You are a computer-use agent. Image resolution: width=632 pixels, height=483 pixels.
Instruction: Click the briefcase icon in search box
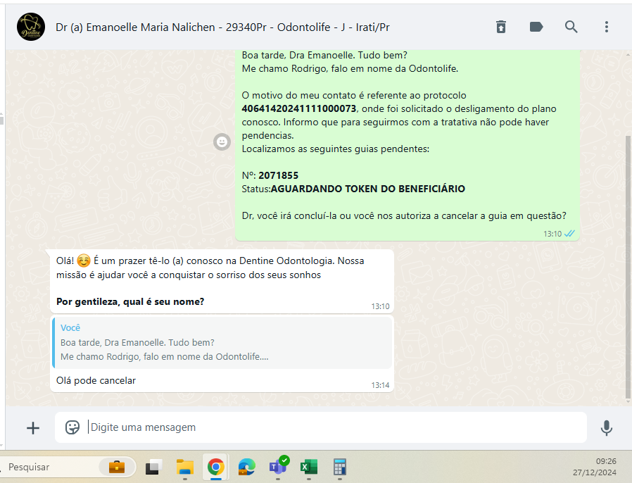click(117, 467)
